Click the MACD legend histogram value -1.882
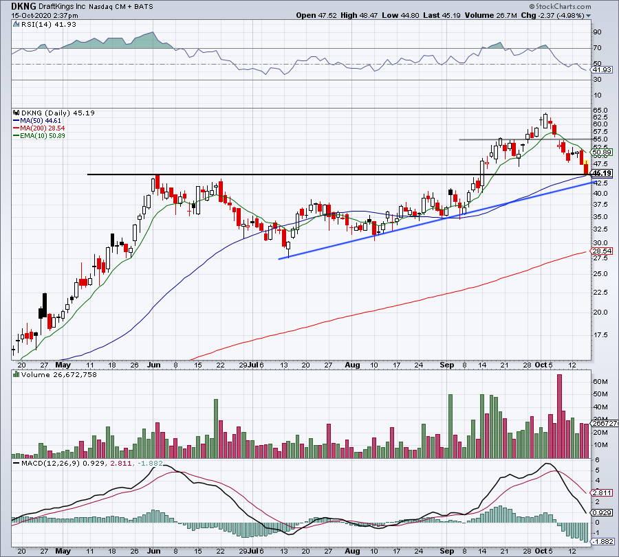The height and width of the screenshot is (557, 619). coord(150,463)
